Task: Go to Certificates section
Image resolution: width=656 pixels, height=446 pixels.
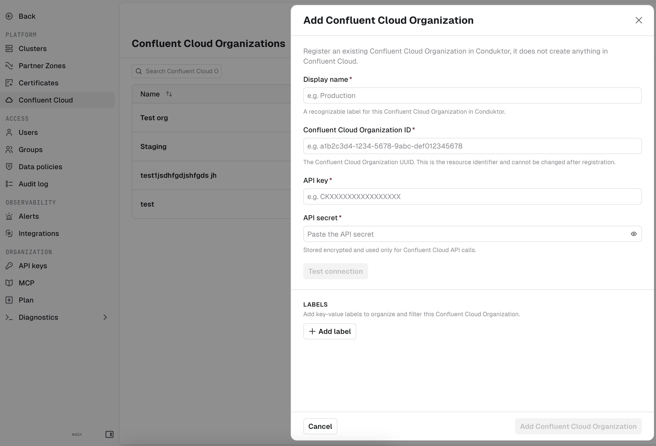Action: (57, 83)
